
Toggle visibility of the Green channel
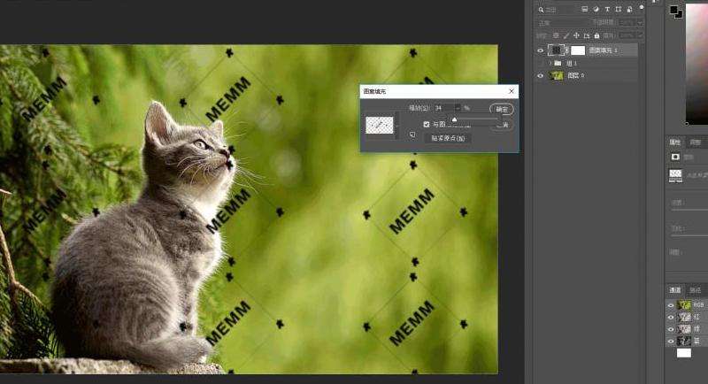(x=671, y=329)
